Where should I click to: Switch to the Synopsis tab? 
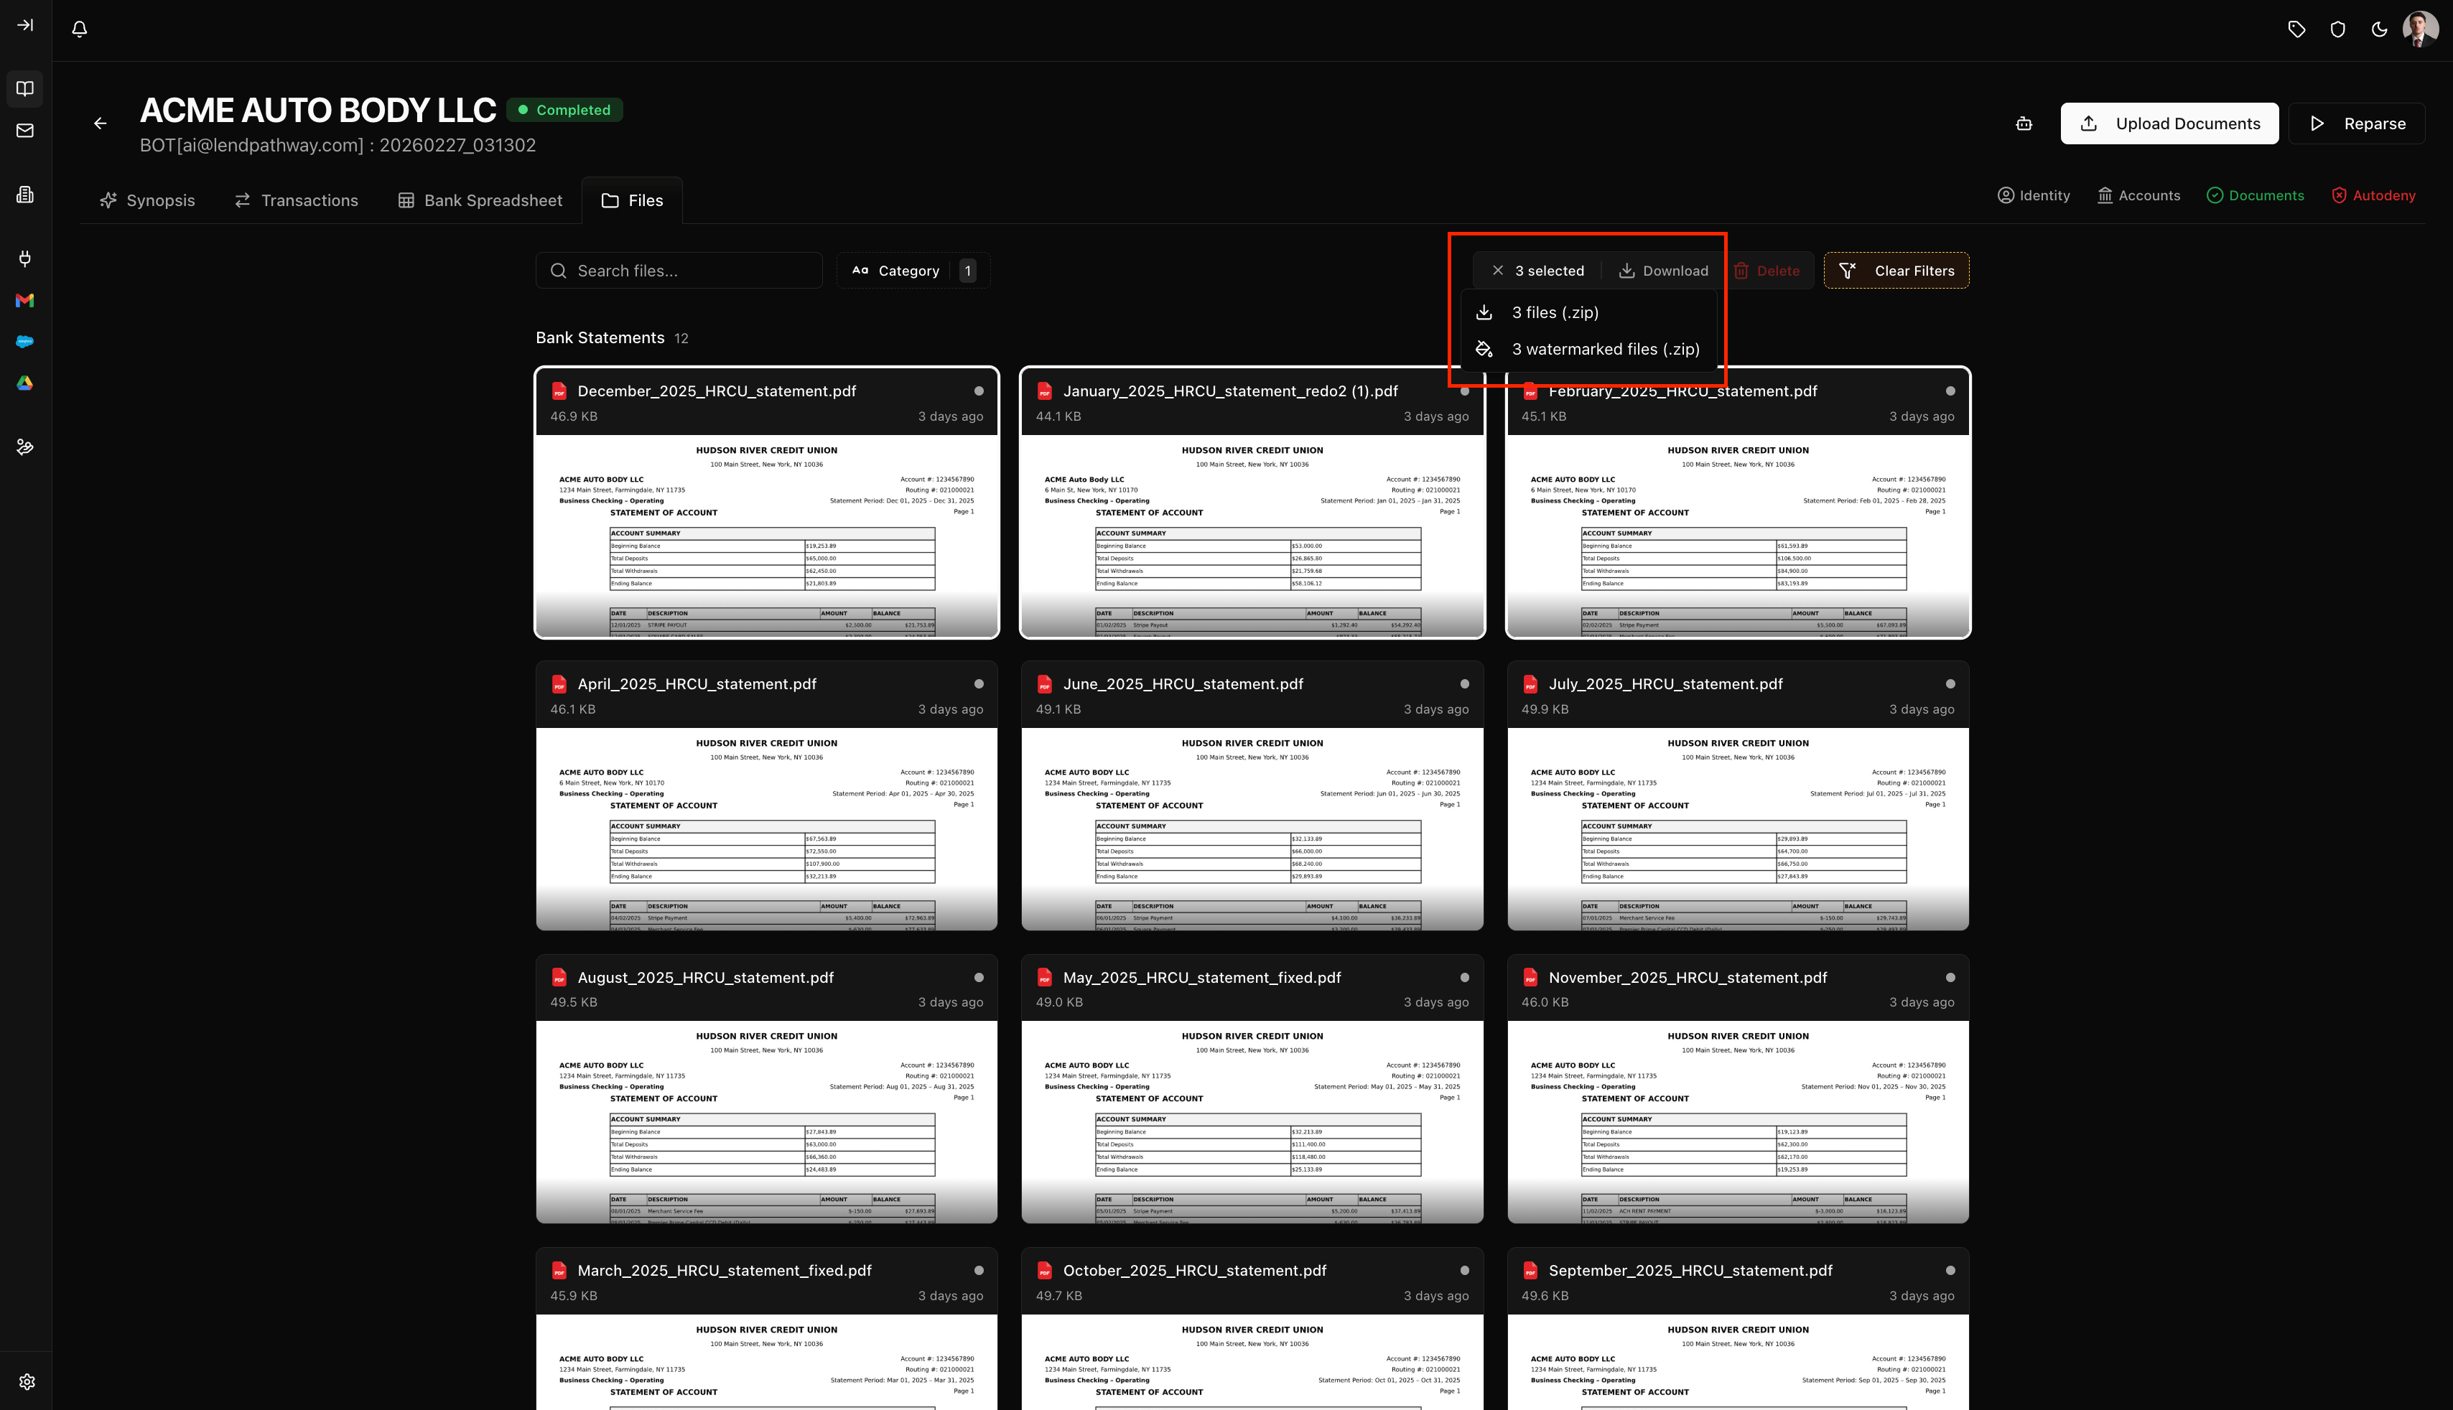tap(147, 200)
